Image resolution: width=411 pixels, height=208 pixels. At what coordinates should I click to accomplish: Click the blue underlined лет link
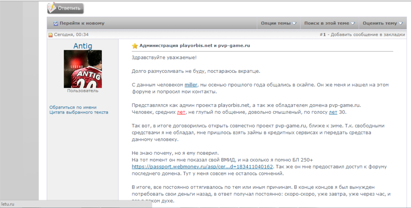click(333, 112)
